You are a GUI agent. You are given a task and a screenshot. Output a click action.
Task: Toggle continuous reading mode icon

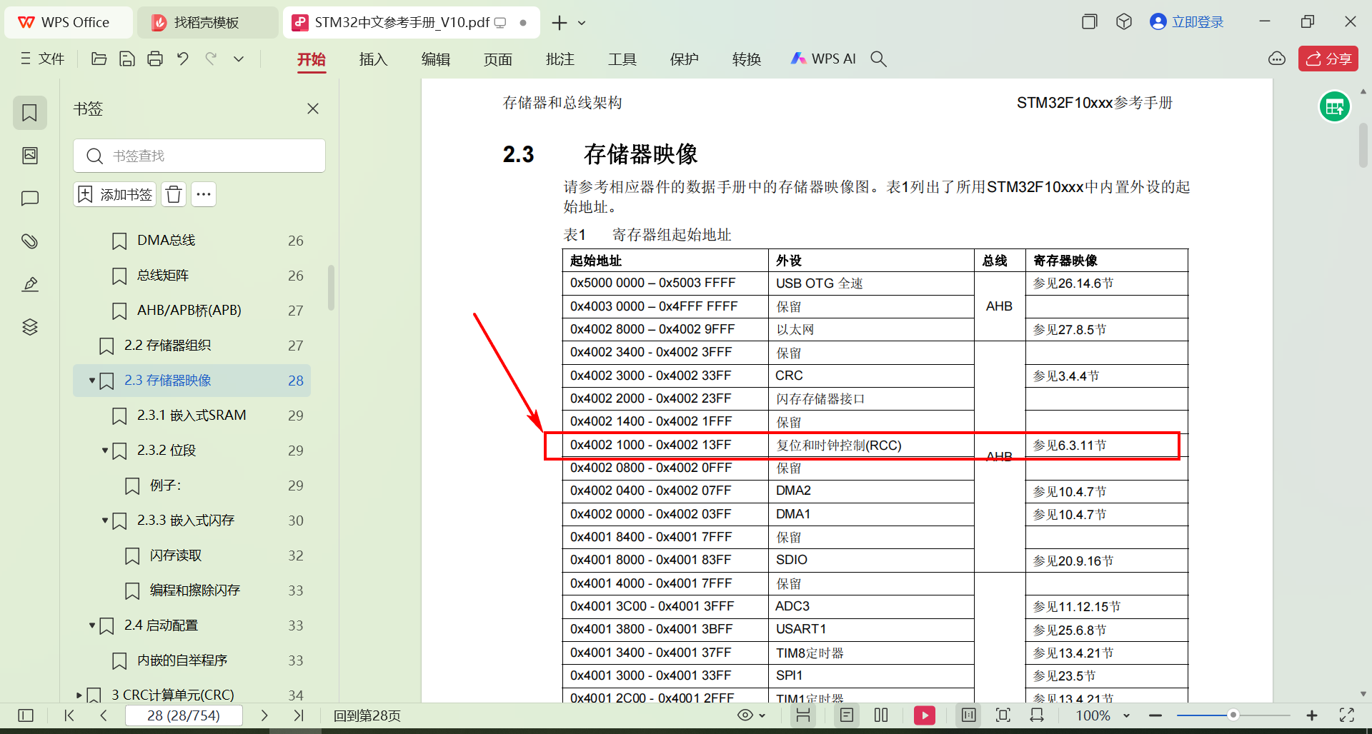coord(803,715)
